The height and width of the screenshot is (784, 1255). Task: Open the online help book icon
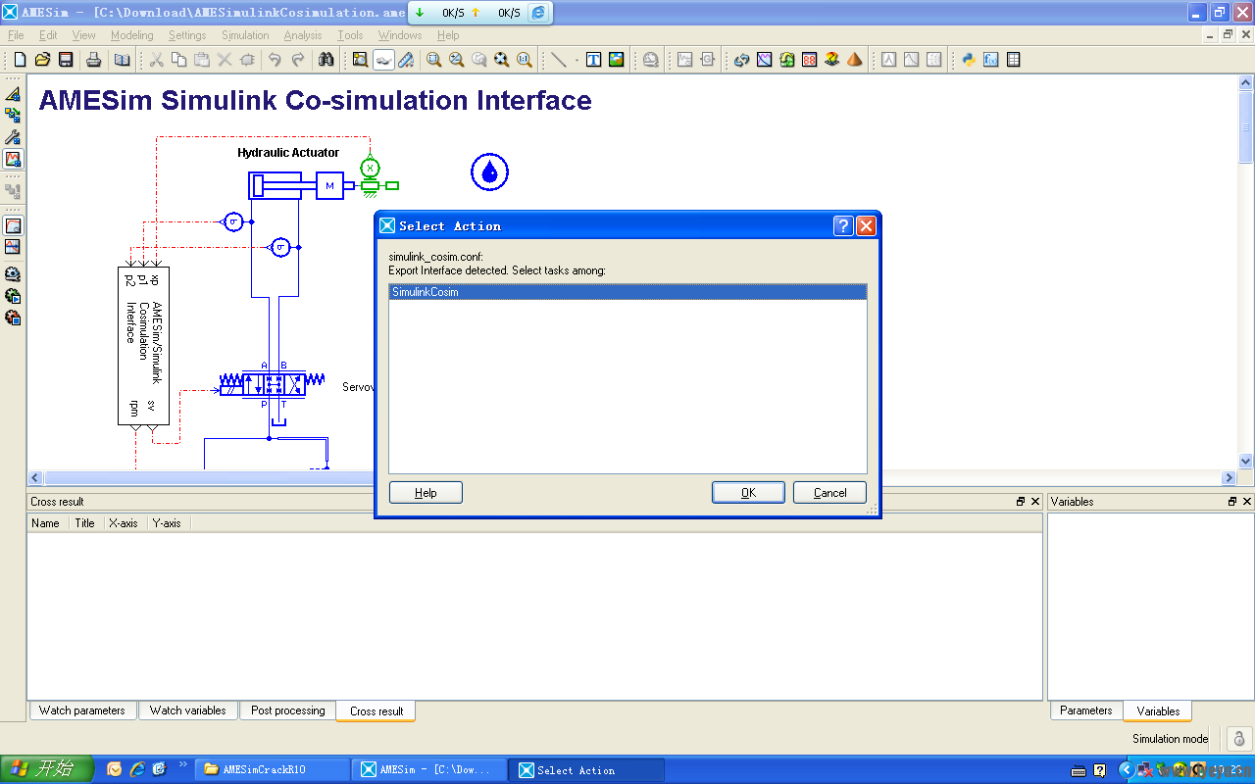click(122, 60)
